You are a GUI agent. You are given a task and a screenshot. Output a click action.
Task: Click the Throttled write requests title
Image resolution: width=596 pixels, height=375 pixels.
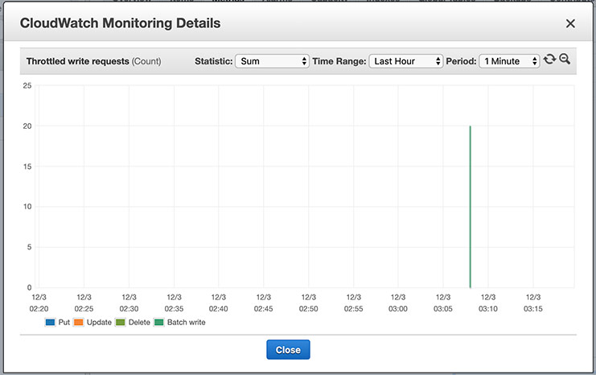click(x=78, y=61)
